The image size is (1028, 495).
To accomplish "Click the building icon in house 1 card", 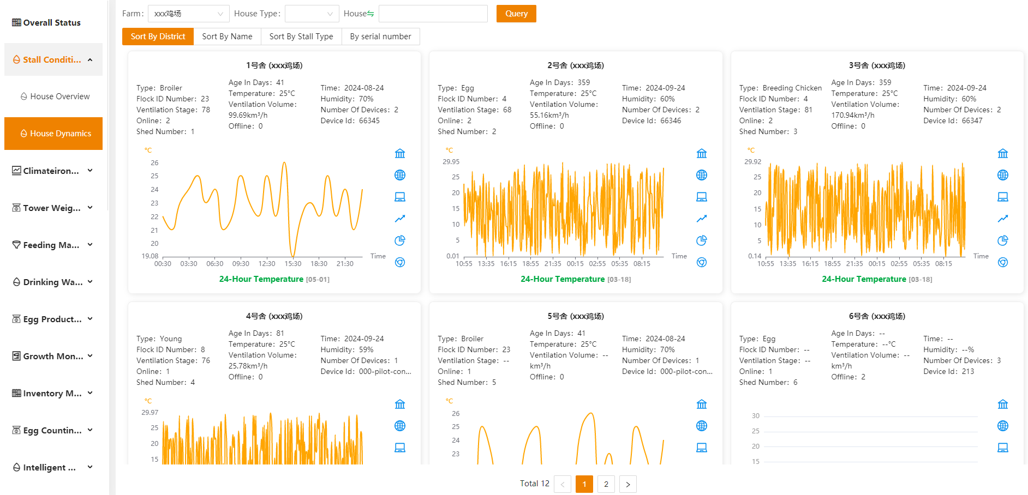I will pyautogui.click(x=400, y=153).
